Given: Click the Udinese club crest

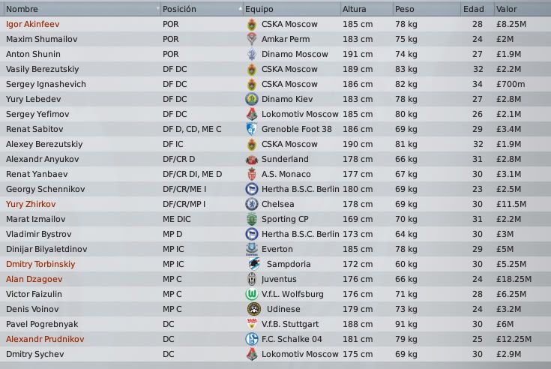Looking at the screenshot, I should click(x=251, y=309).
